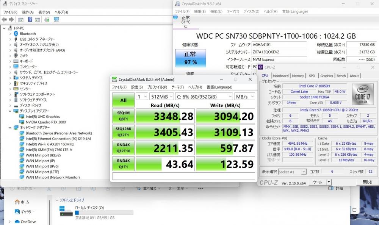The width and height of the screenshot is (379, 225).
Task: Click the CrystalDiskMark comment text field
Action: (x=184, y=176)
